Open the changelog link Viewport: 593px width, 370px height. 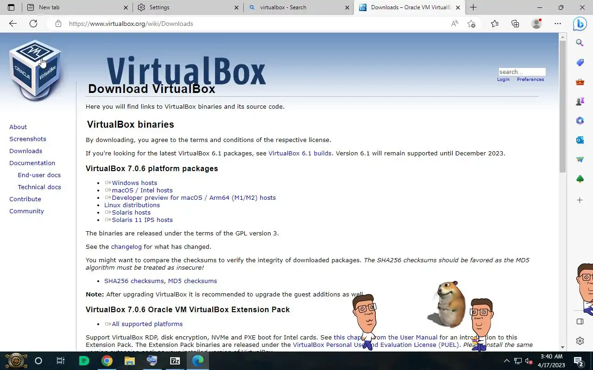(126, 247)
